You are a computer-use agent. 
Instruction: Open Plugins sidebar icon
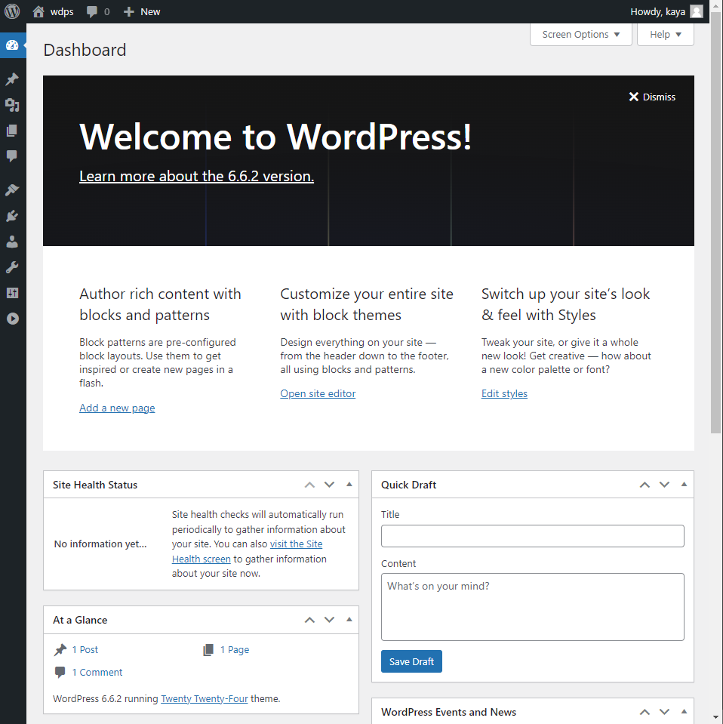click(13, 216)
